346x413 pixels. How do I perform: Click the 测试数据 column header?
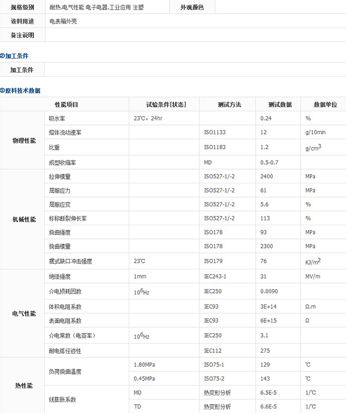click(279, 105)
